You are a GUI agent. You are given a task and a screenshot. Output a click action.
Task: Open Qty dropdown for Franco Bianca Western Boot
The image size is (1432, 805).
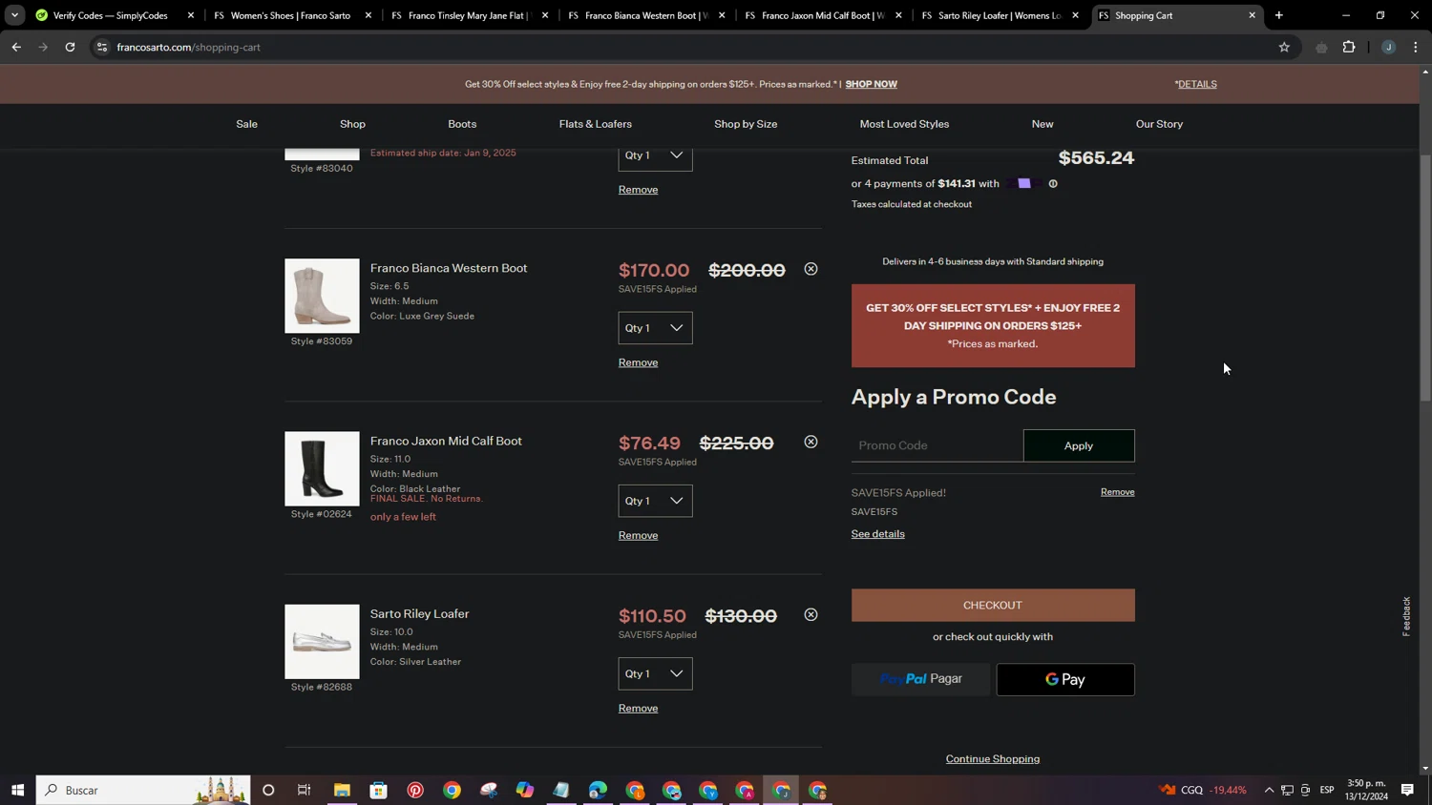(655, 328)
